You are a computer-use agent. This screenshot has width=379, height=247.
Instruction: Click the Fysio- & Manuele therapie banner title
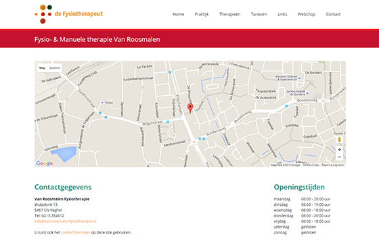(97, 40)
